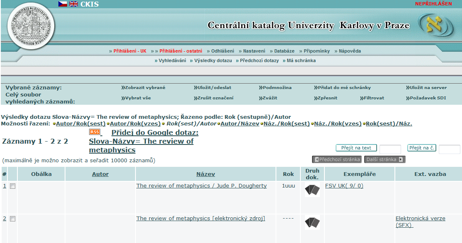Click the NEPŘIHLÁŠEN status text
Image resolution: width=462 pixels, height=243 pixels.
[x=433, y=4]
